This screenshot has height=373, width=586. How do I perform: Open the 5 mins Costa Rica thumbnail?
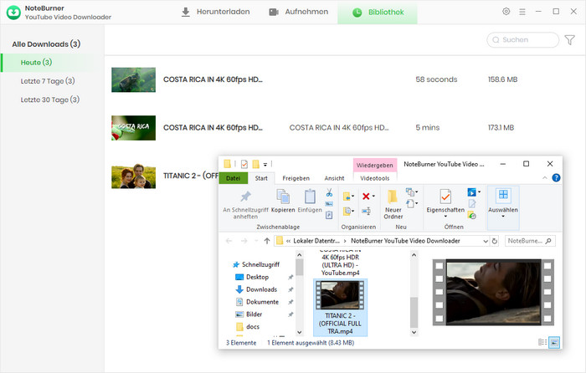pyautogui.click(x=133, y=128)
